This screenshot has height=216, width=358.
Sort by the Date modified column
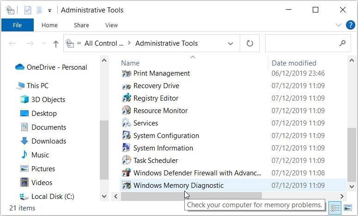294,63
